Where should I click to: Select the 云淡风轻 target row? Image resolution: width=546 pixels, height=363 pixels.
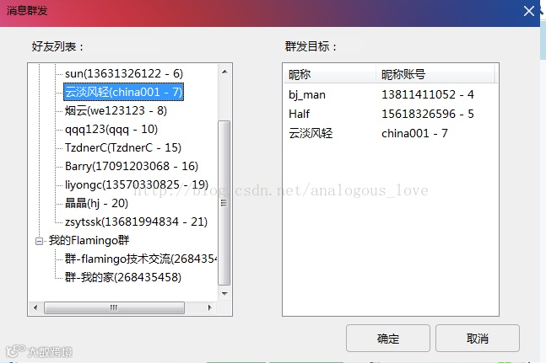tap(391, 133)
